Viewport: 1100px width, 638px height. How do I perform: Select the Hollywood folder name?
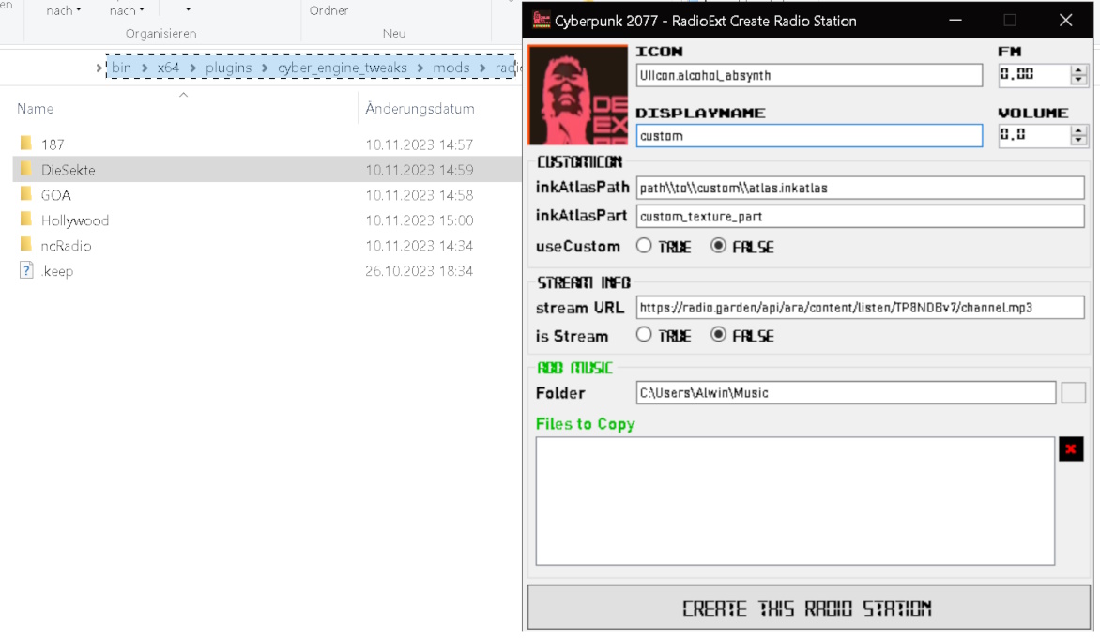coord(75,220)
